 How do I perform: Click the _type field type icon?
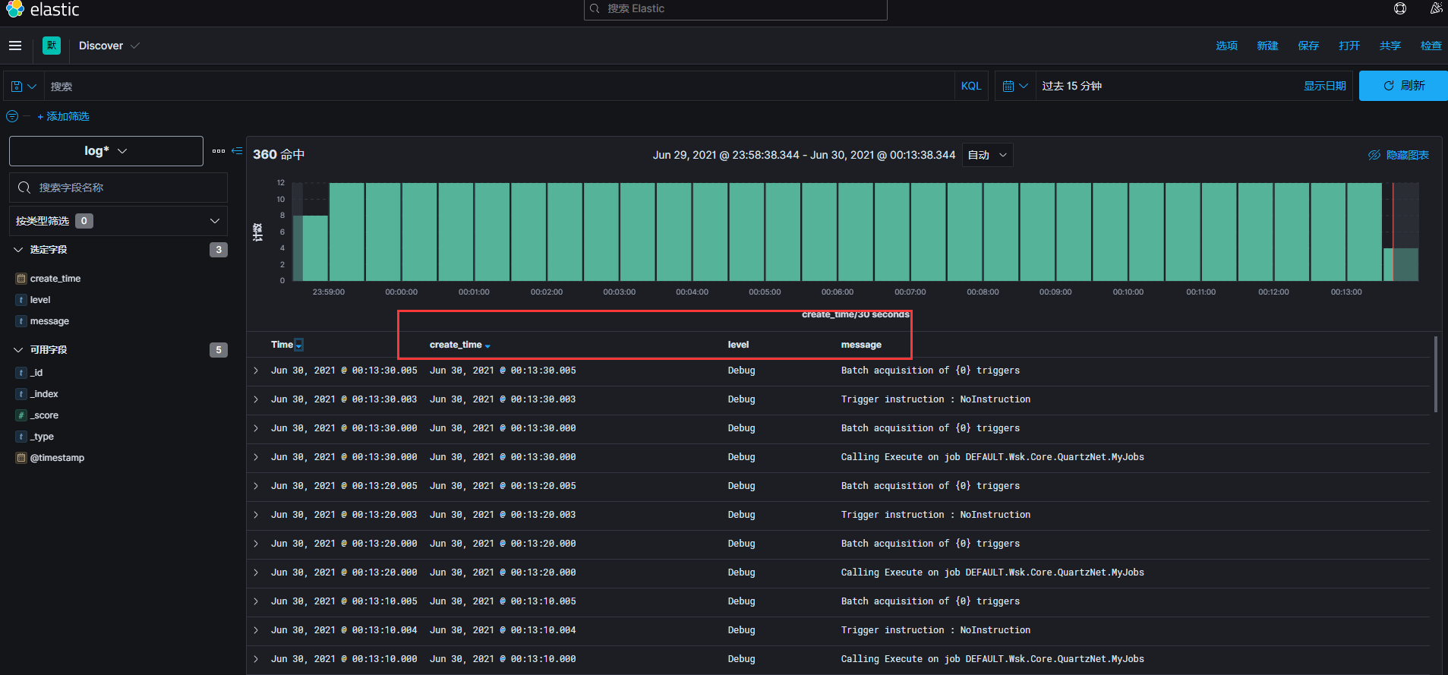coord(21,437)
